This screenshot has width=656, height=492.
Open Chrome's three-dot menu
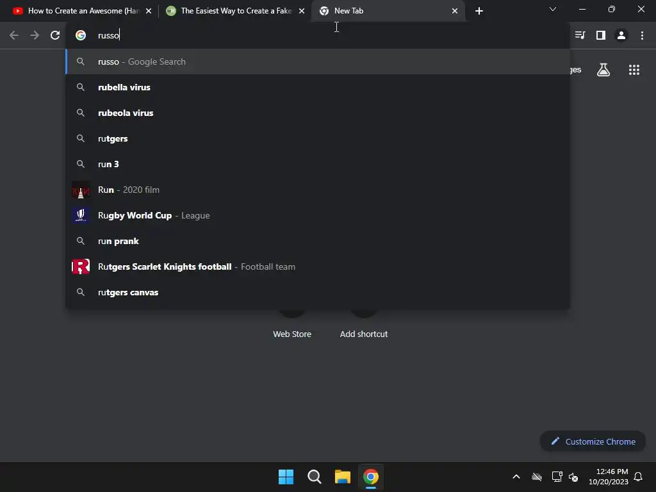[x=642, y=35]
